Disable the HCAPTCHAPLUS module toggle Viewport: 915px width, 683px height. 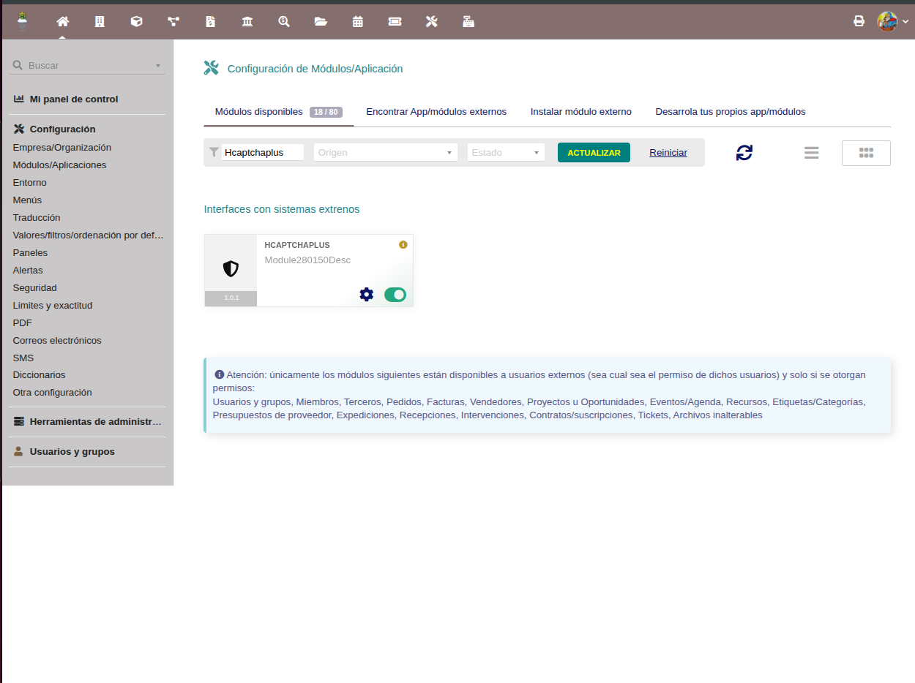[x=395, y=295]
